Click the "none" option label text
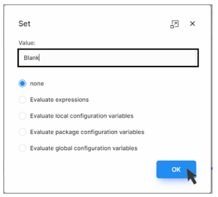The image size is (218, 197). pos(37,84)
